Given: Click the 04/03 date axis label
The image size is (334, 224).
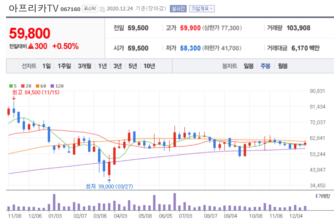Looking at the screenshot, I should [x=121, y=216].
